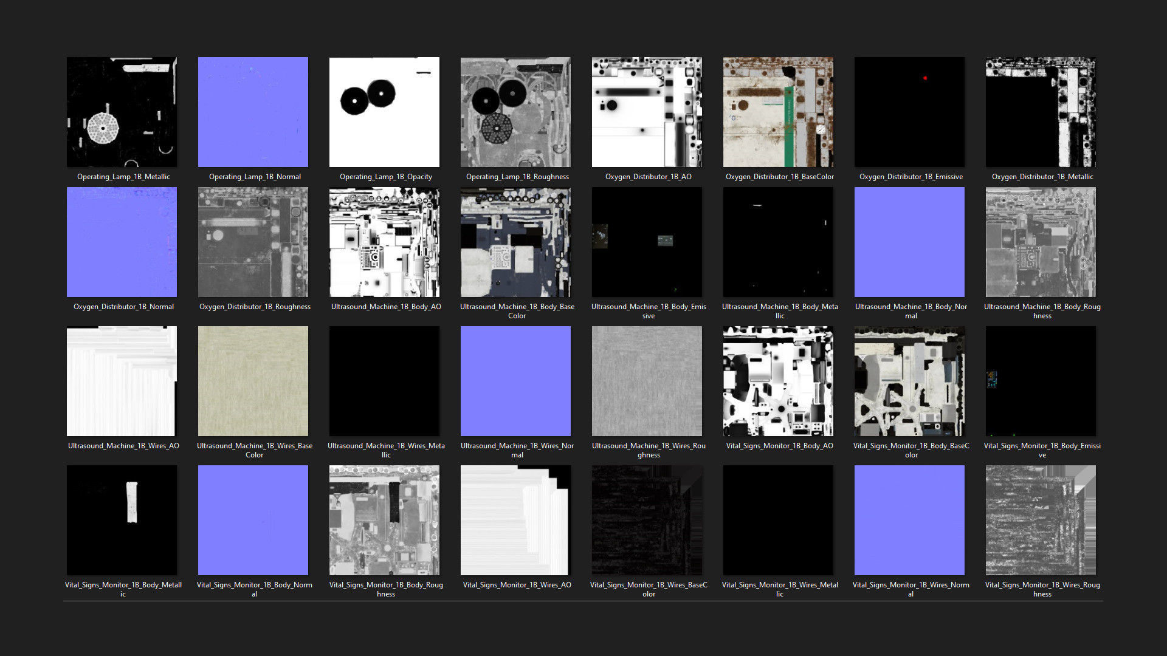Viewport: 1167px width, 656px height.
Task: Click the Ultrasound_Machine_1B_Wires_Roughness gray texture
Action: pyautogui.click(x=647, y=381)
